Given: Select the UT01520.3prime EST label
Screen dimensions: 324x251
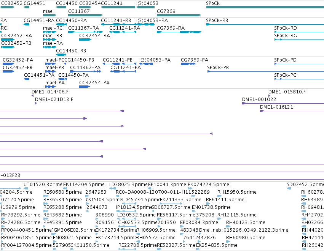Looking at the screenshot, I should [43, 185].
